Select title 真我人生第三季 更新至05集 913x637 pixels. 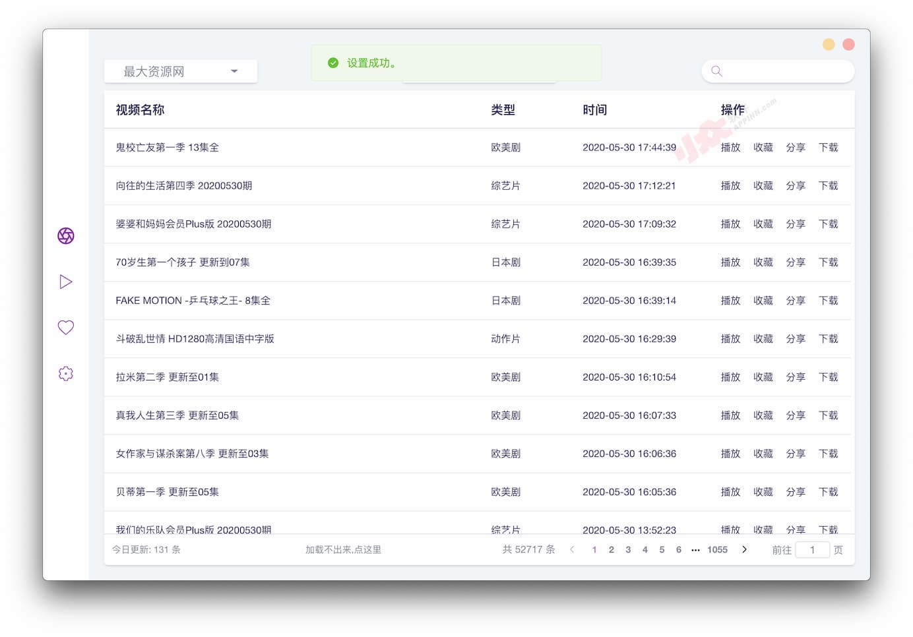[x=177, y=415]
